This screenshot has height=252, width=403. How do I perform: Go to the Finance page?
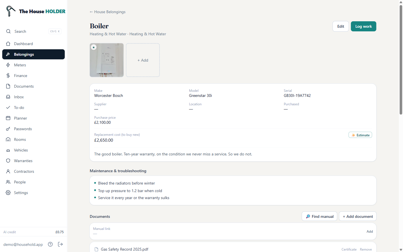34,76
